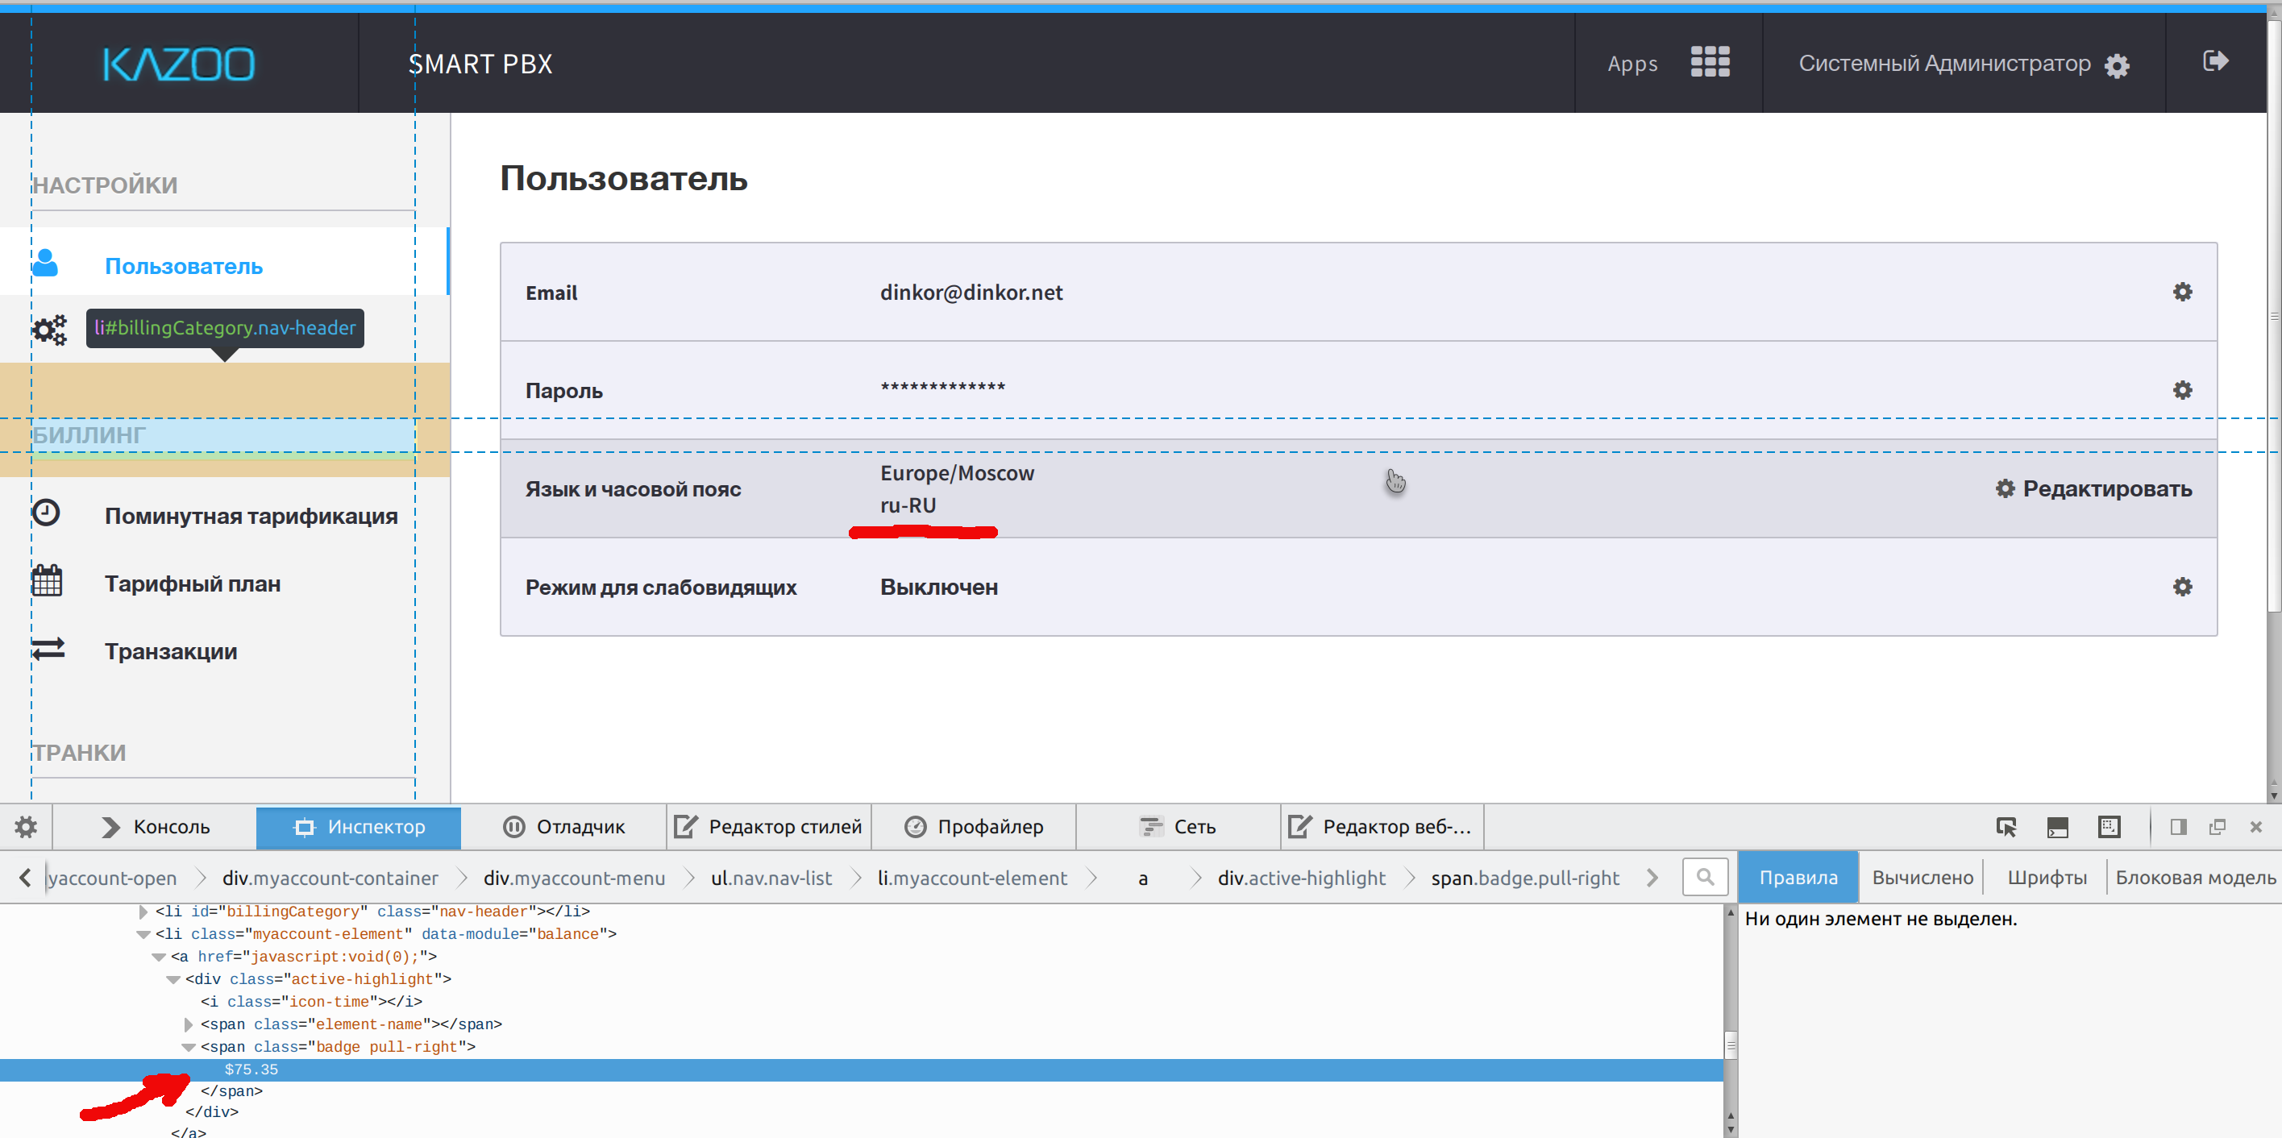This screenshot has width=2282, height=1138.
Task: Close the developer tools panel
Action: click(x=2255, y=826)
